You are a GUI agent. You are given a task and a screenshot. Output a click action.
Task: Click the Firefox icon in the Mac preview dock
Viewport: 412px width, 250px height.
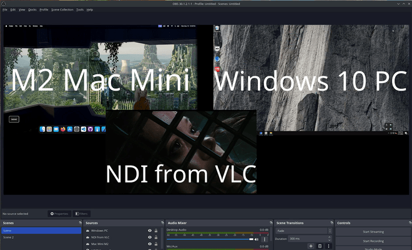coord(63,129)
